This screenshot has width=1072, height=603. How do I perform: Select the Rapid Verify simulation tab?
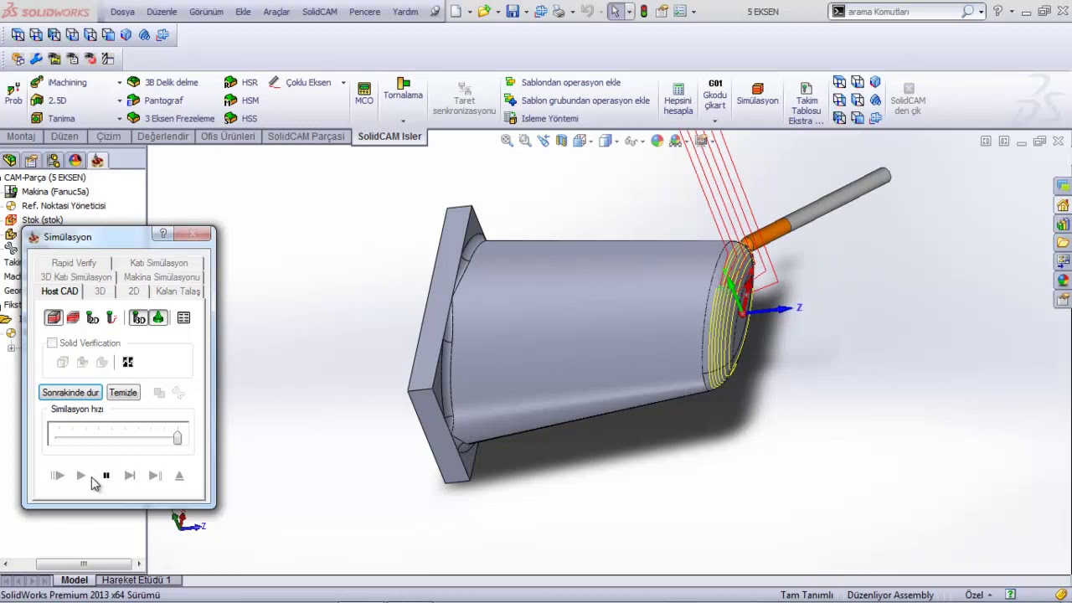click(74, 263)
